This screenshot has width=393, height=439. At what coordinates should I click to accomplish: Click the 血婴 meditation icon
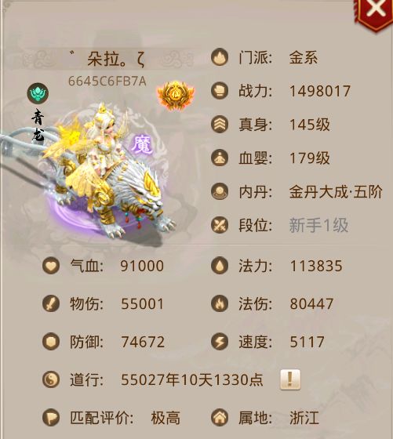click(220, 158)
